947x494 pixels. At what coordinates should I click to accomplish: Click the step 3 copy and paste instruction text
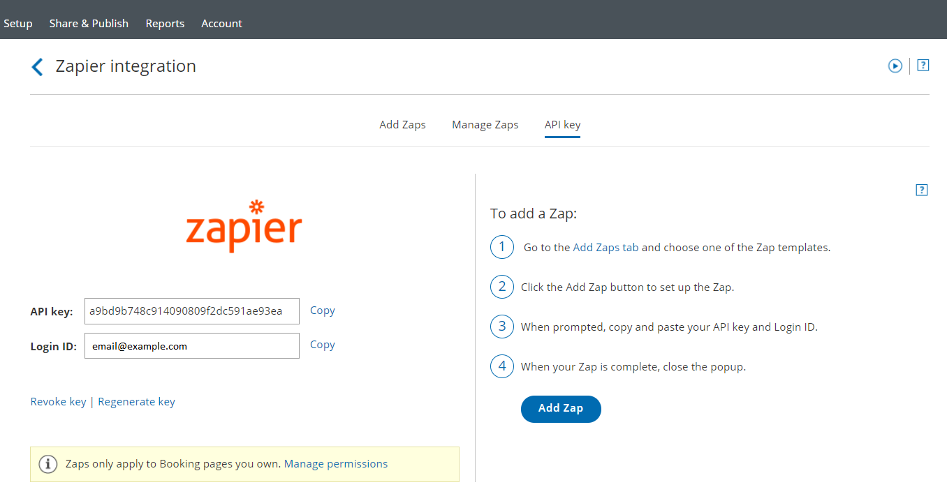coord(669,327)
